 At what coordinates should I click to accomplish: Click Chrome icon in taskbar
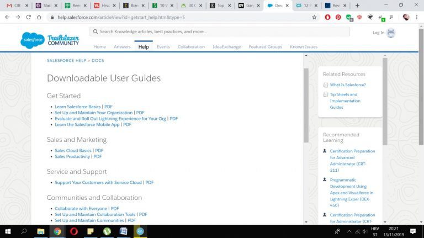pos(57,231)
